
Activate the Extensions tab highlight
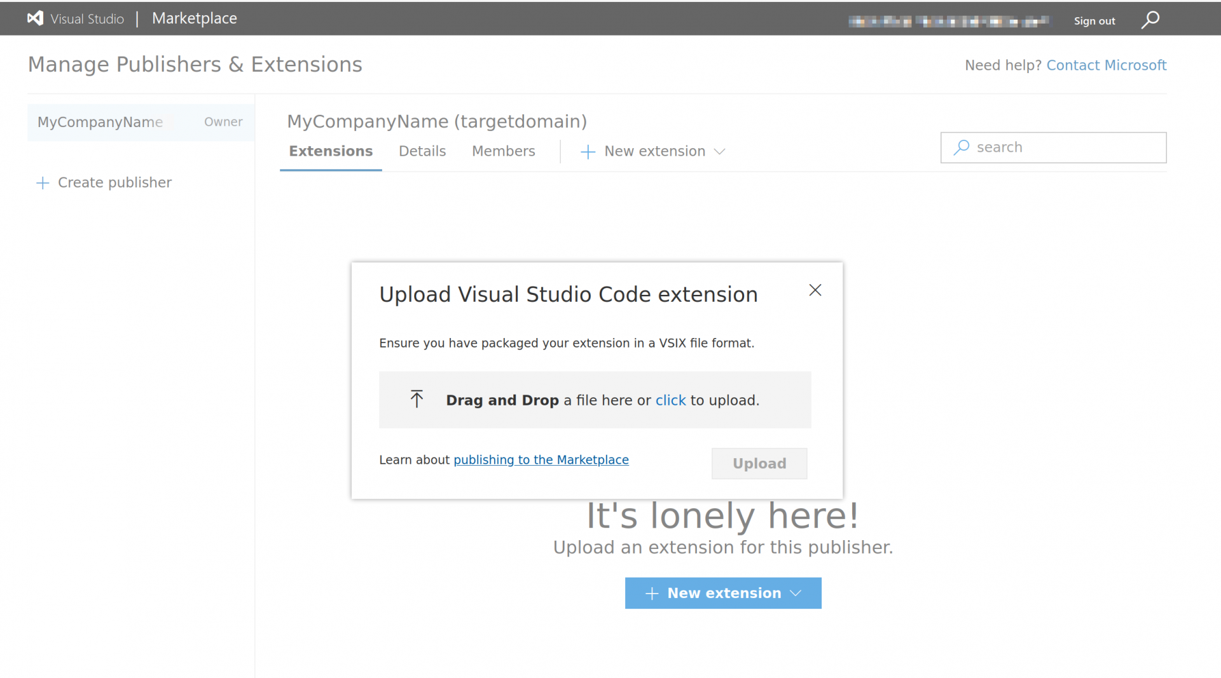pos(330,151)
